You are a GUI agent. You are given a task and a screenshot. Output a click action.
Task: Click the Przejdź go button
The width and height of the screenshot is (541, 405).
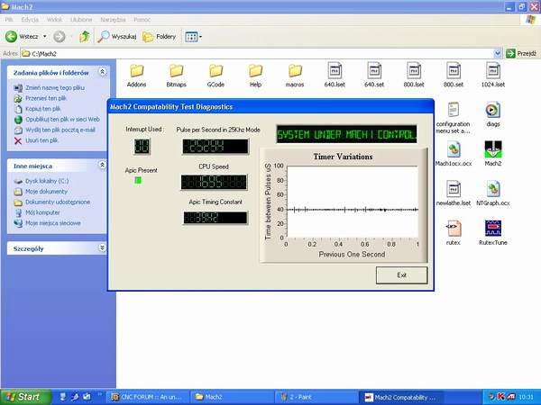coord(522,53)
